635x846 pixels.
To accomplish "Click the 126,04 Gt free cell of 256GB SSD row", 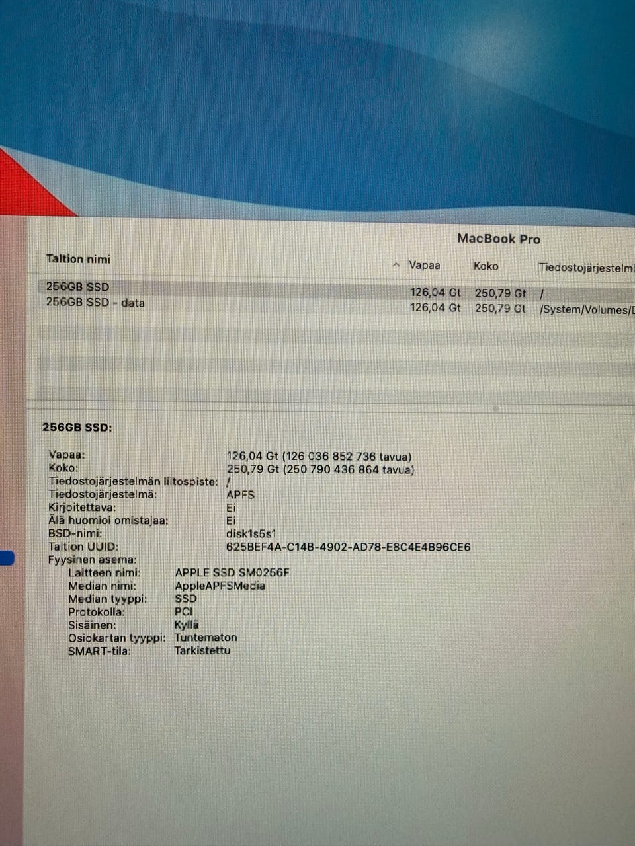I will [435, 292].
